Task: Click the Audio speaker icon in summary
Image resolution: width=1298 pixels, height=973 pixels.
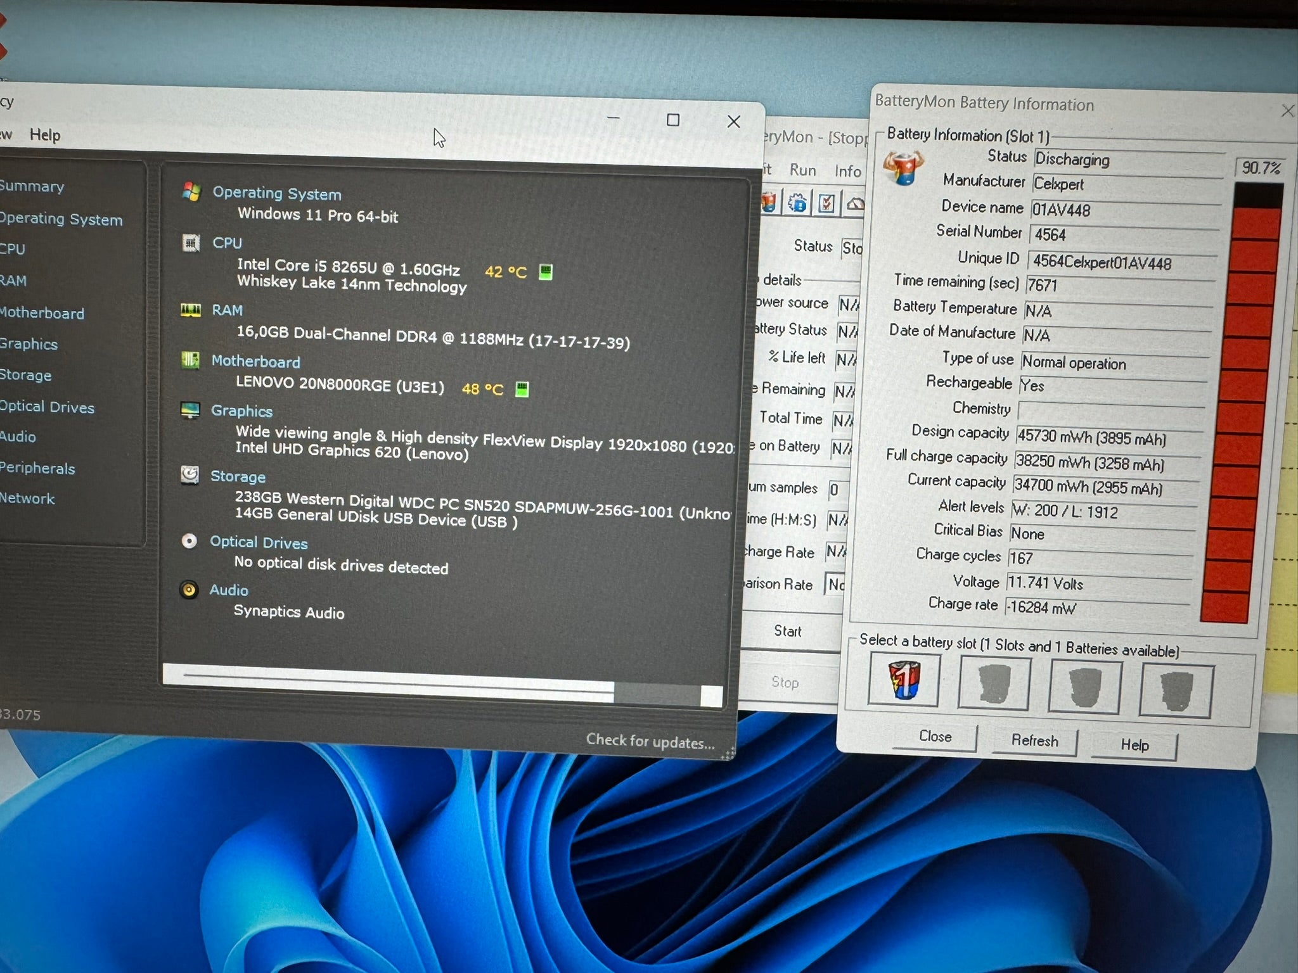Action: (189, 589)
